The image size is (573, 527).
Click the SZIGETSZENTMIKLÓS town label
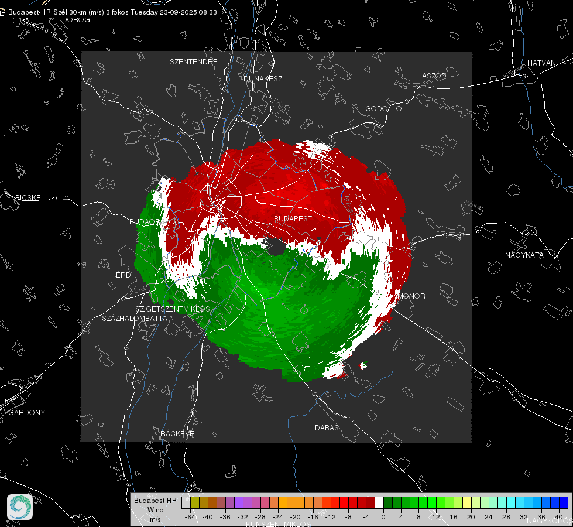coord(173,309)
